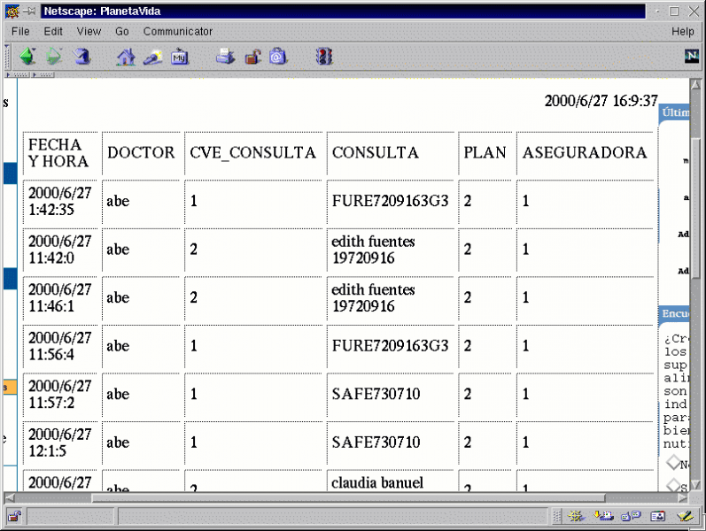Click the status bar security lock
The height and width of the screenshot is (531, 706).
point(15,516)
